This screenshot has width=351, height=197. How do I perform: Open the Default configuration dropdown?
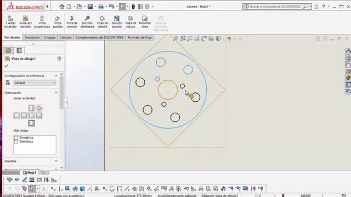point(35,83)
